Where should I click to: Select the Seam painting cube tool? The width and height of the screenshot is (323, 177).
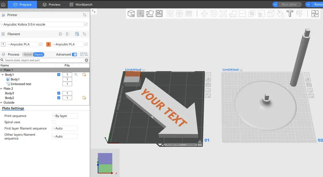point(271,14)
